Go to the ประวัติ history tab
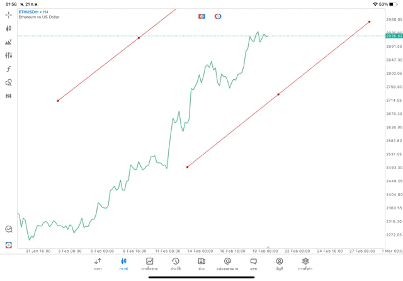 (x=175, y=263)
